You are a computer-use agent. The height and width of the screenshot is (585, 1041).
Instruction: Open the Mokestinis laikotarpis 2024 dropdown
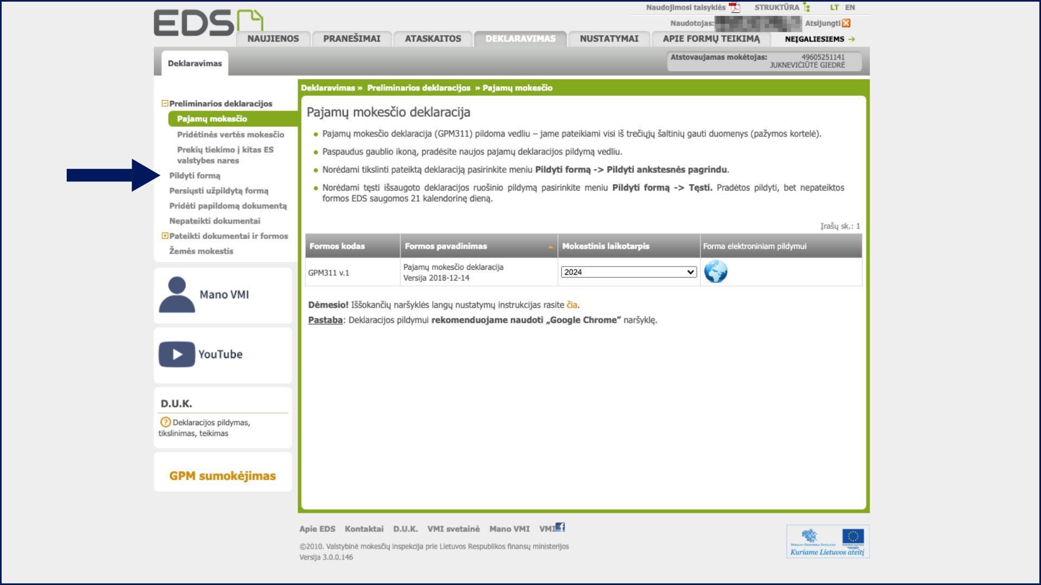pos(628,272)
